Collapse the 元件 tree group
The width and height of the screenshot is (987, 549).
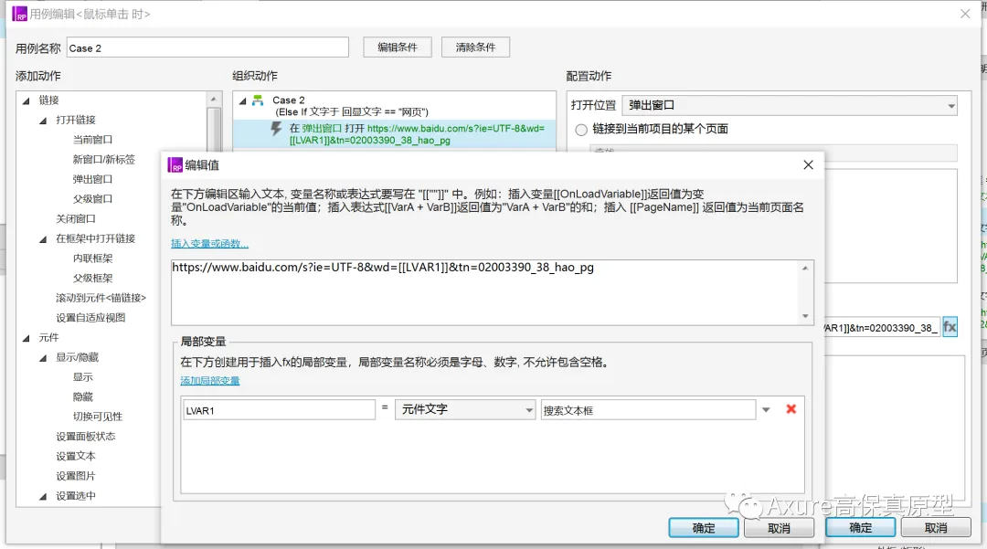click(26, 338)
